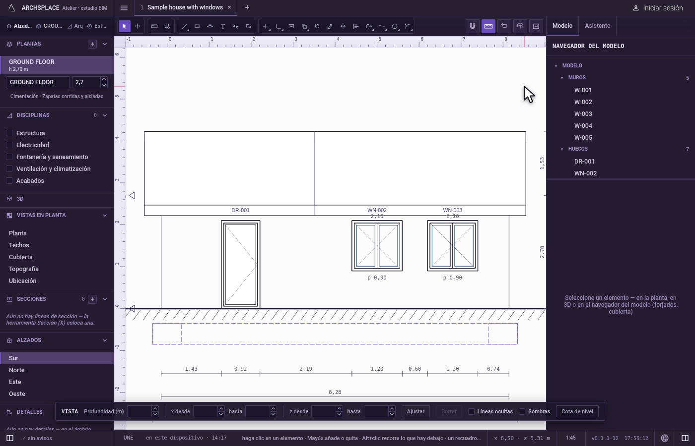Turn on the Sombras checkbox
This screenshot has height=446, width=695.
point(522,411)
